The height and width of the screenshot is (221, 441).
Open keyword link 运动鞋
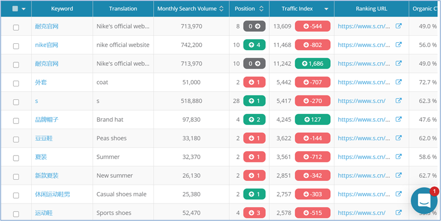point(44,213)
